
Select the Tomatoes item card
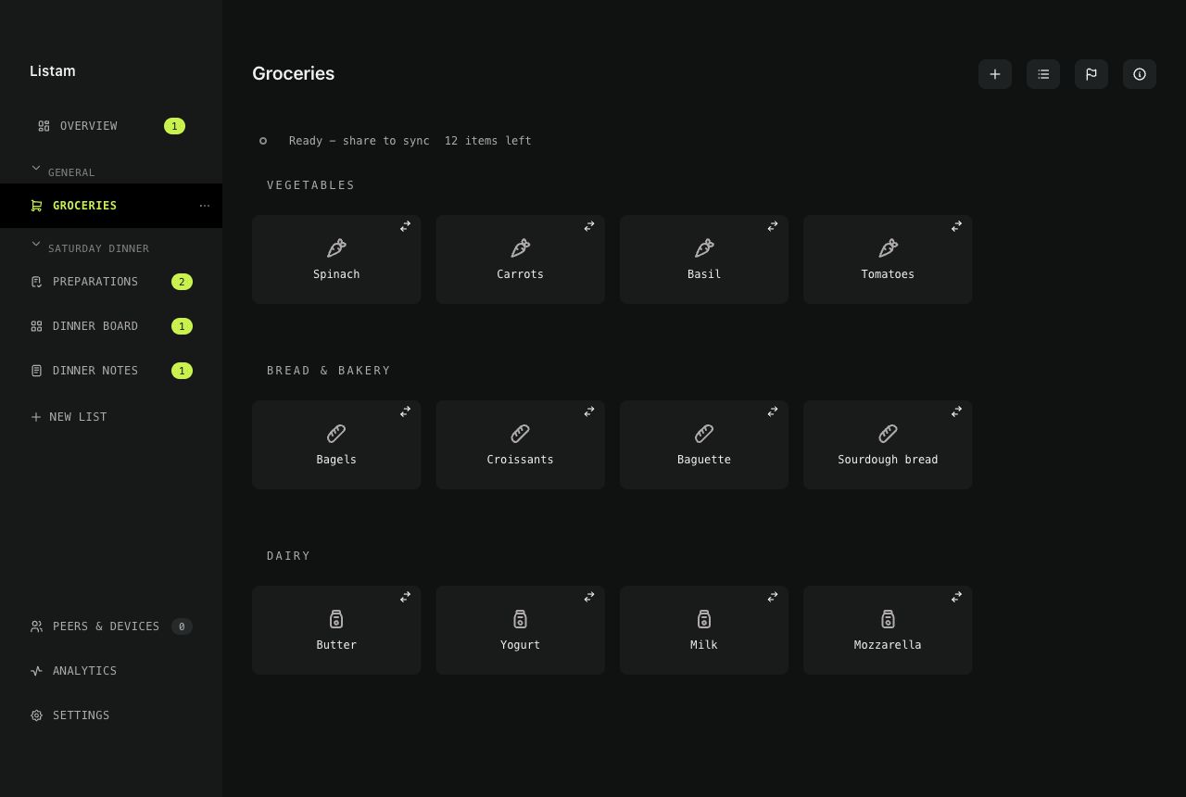pyautogui.click(x=888, y=259)
